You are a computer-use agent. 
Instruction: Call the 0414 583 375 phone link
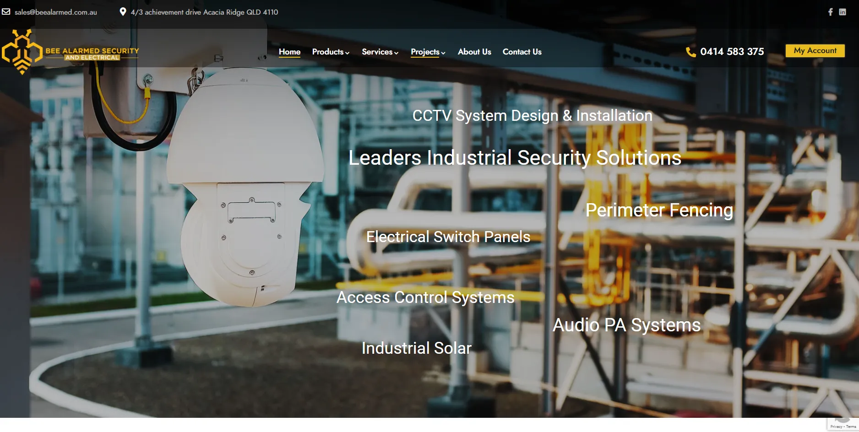click(732, 52)
